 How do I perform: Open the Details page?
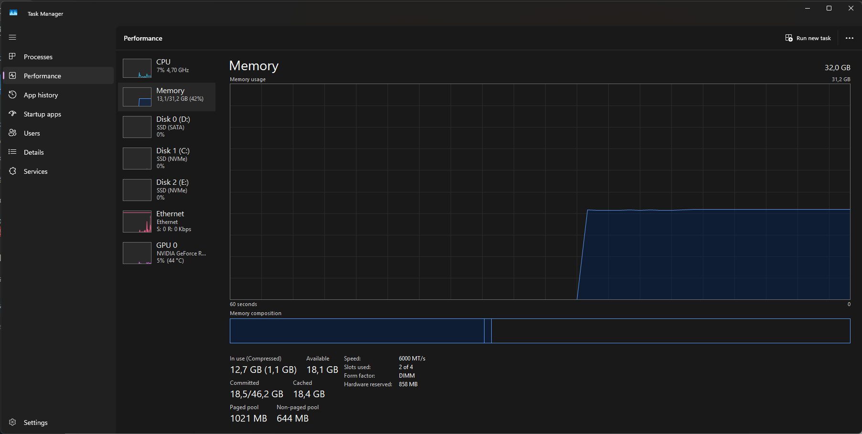click(x=34, y=152)
